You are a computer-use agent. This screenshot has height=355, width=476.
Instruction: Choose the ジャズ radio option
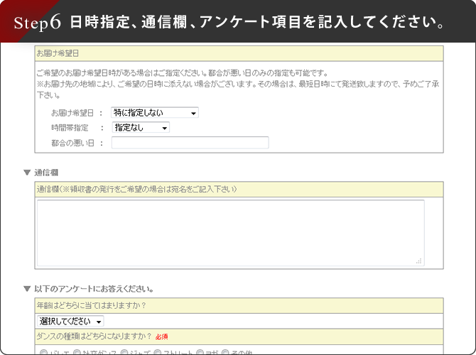click(125, 352)
